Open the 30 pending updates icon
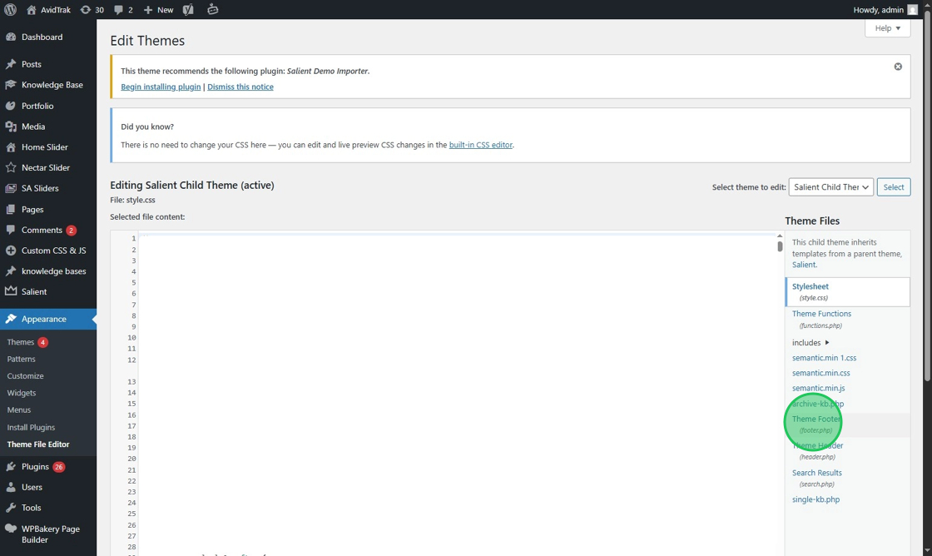This screenshot has height=556, width=932. point(86,9)
